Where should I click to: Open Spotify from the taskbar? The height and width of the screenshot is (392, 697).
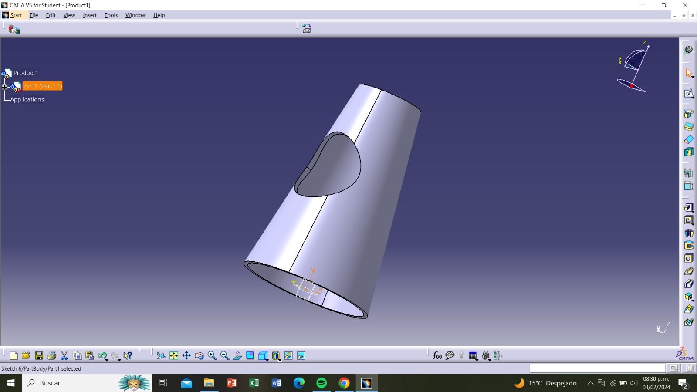[321, 383]
